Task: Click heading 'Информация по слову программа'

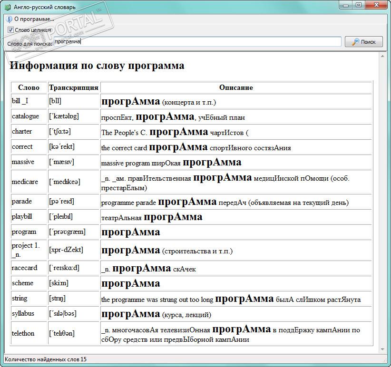Action: click(x=97, y=66)
